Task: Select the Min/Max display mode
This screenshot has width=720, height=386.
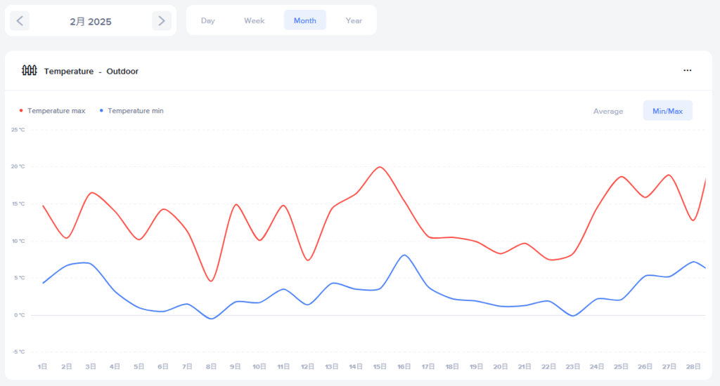Action: point(667,111)
